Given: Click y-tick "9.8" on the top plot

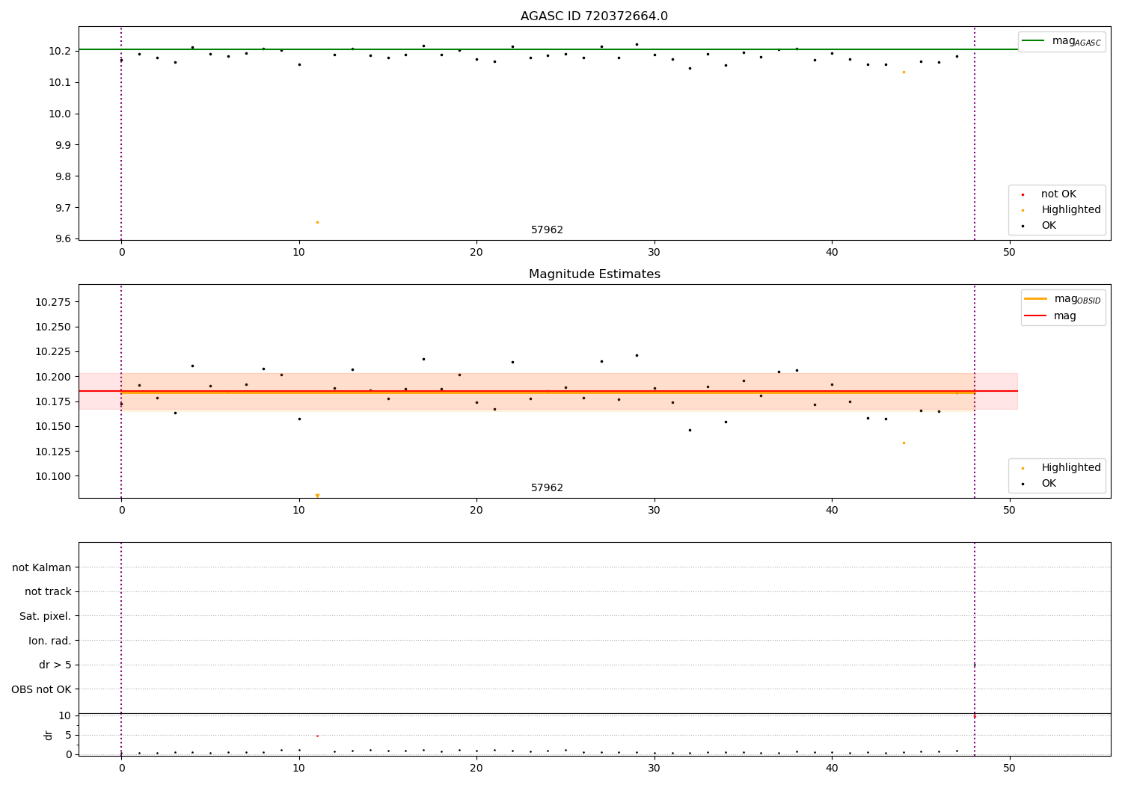Looking at the screenshot, I should point(63,176).
